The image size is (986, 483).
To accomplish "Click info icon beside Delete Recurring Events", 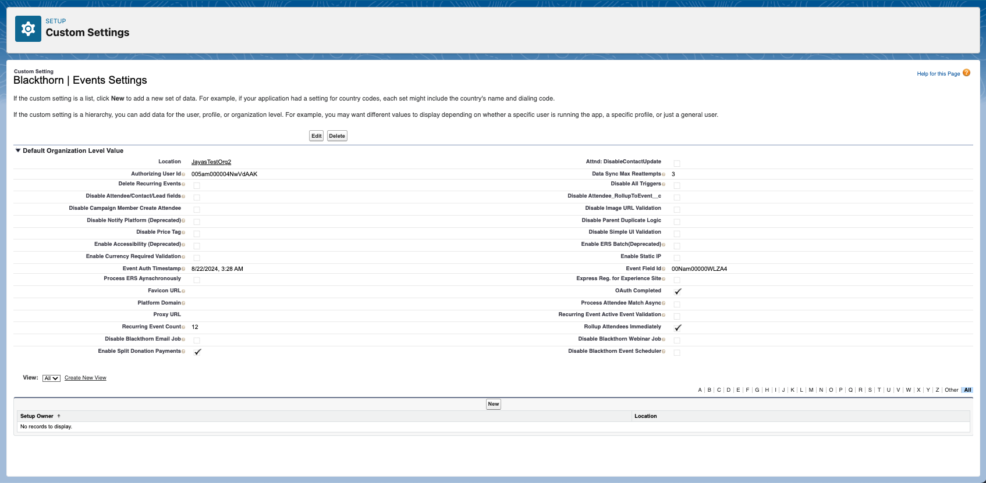I will 183,184.
